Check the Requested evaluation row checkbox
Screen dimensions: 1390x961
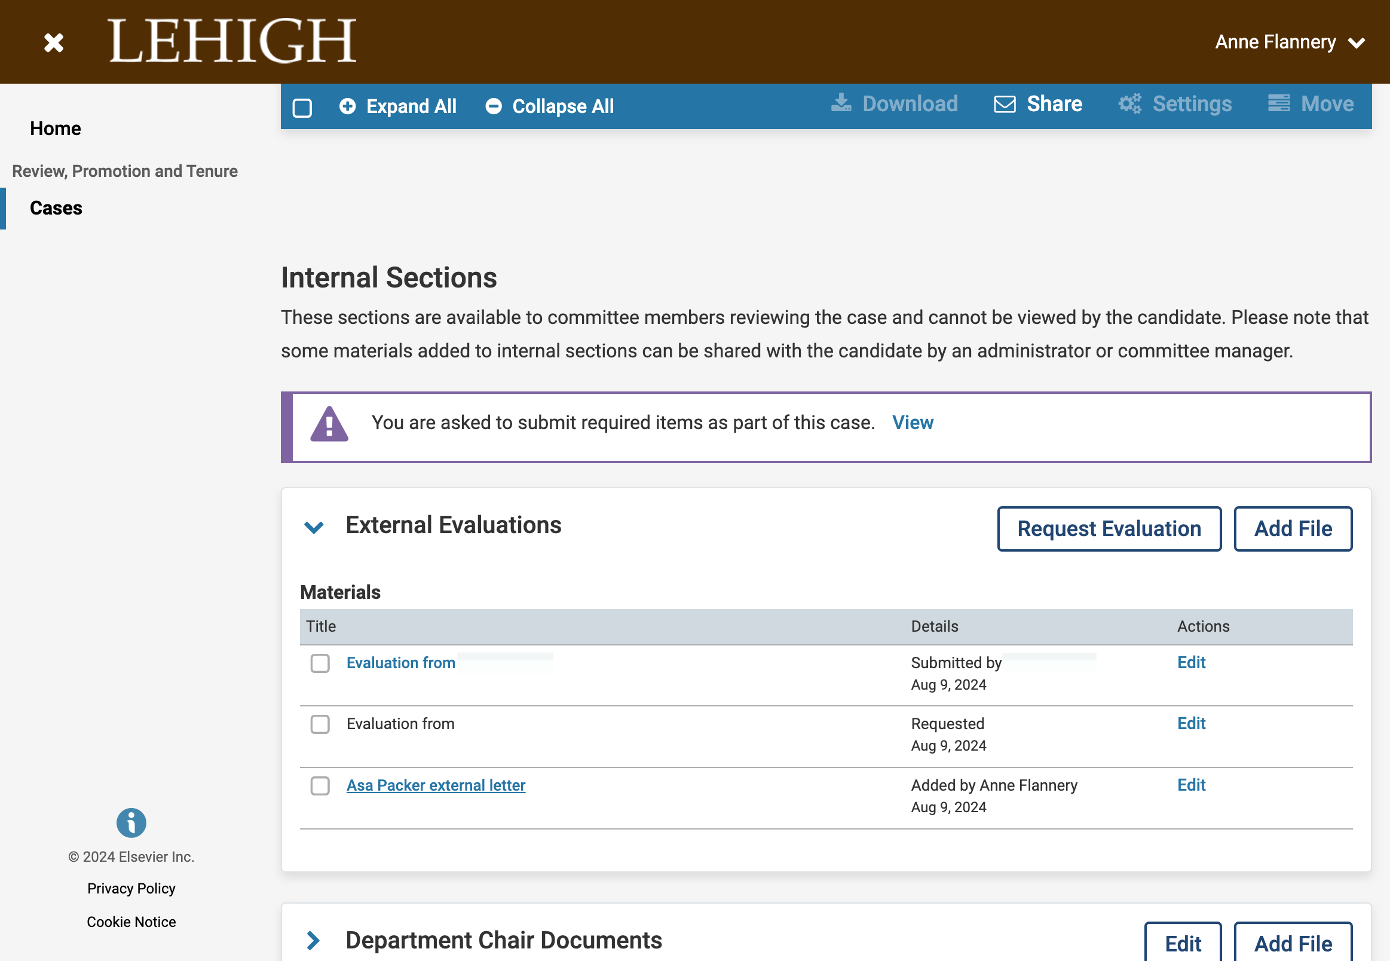(320, 724)
